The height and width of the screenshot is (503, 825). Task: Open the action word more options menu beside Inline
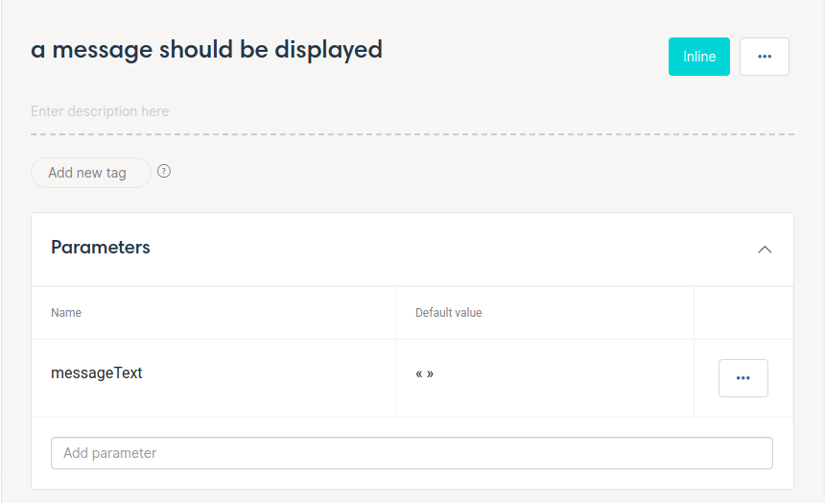coord(764,57)
